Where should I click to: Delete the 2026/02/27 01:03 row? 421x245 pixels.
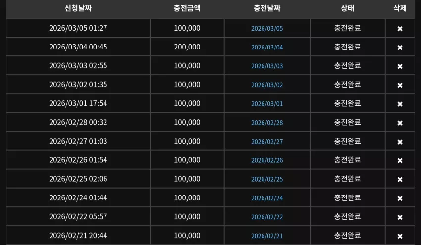click(400, 142)
